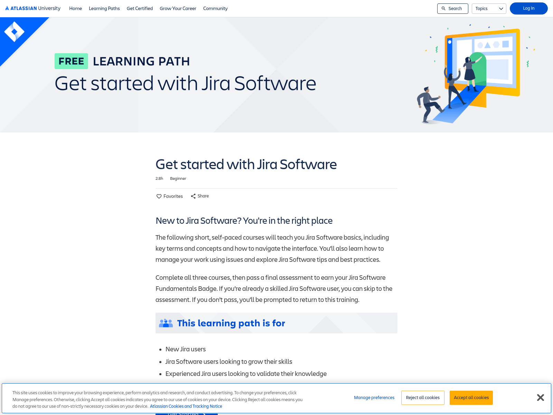The image size is (553, 415).
Task: Click the Search button
Action: 452,8
